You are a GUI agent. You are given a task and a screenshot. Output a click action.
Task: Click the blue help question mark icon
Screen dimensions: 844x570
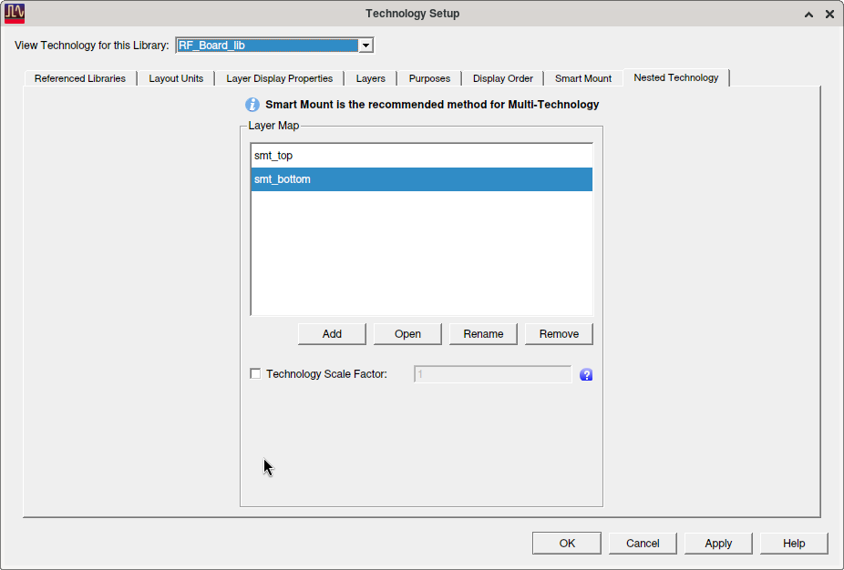pyautogui.click(x=586, y=375)
